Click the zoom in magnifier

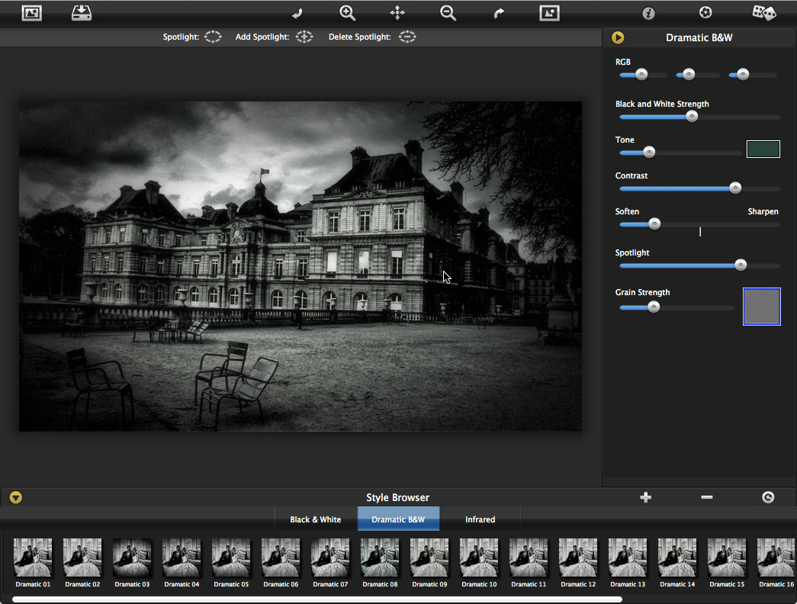coord(347,13)
